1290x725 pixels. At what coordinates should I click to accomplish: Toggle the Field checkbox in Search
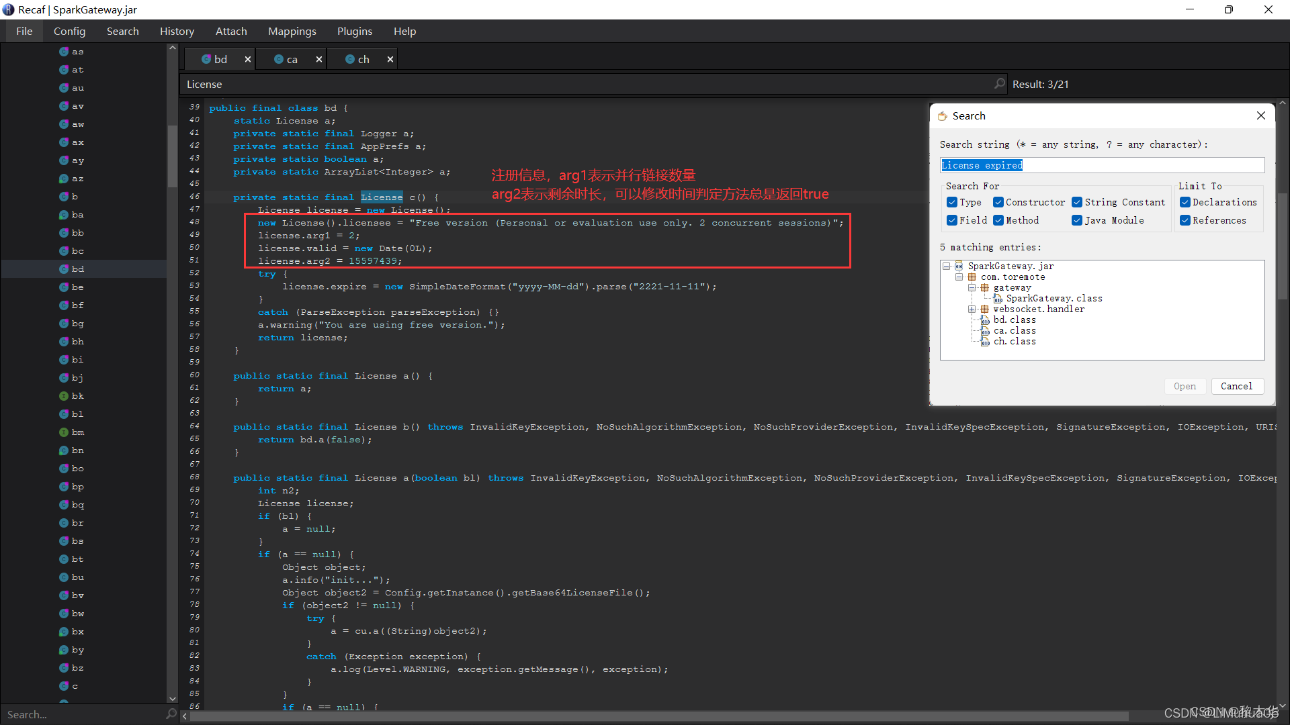tap(954, 220)
